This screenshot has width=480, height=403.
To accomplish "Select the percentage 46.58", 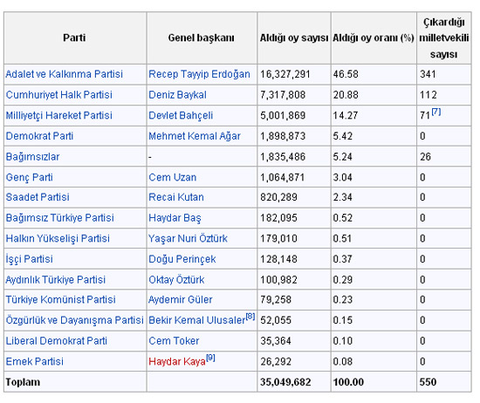I will (x=346, y=74).
